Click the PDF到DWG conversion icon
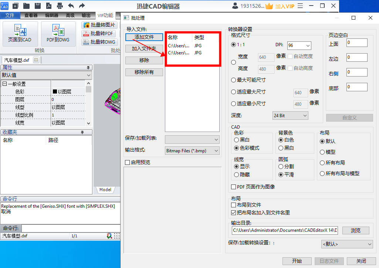Viewport: 379px width, 268px height. tap(58, 33)
